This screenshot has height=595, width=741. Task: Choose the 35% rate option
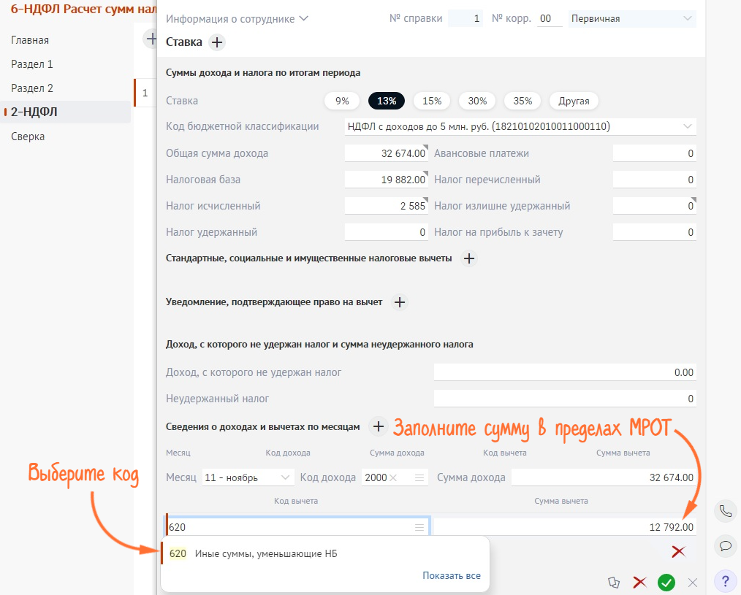[522, 101]
